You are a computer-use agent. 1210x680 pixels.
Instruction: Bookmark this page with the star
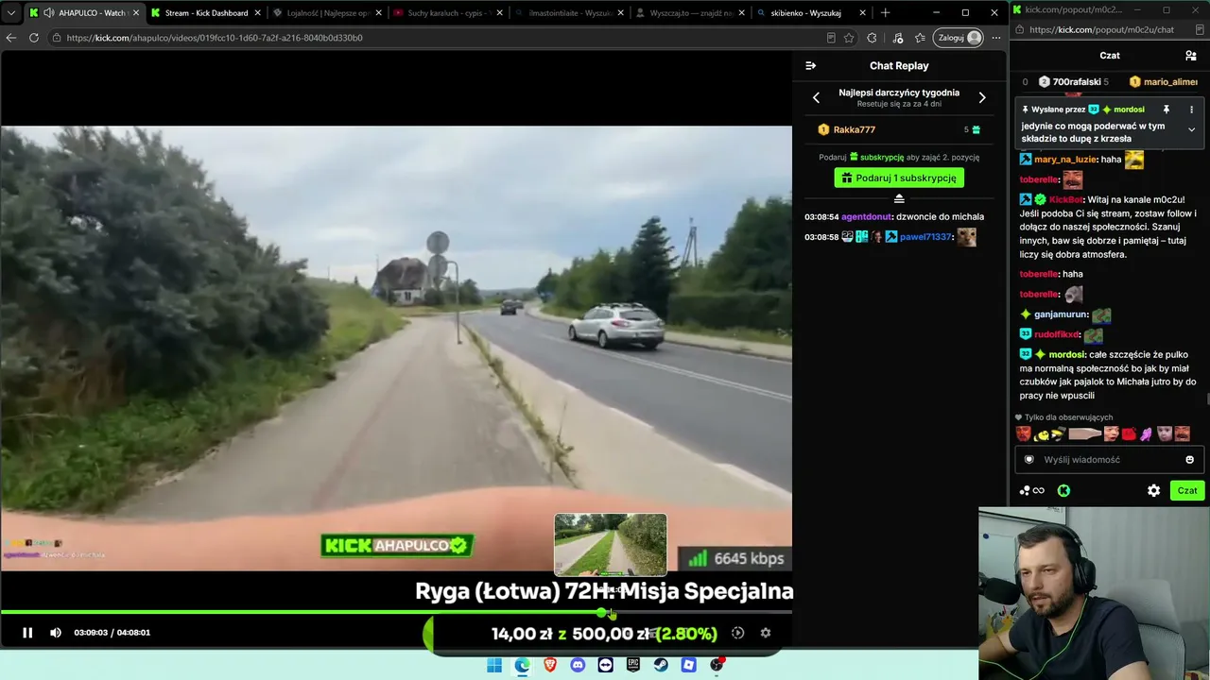(849, 38)
